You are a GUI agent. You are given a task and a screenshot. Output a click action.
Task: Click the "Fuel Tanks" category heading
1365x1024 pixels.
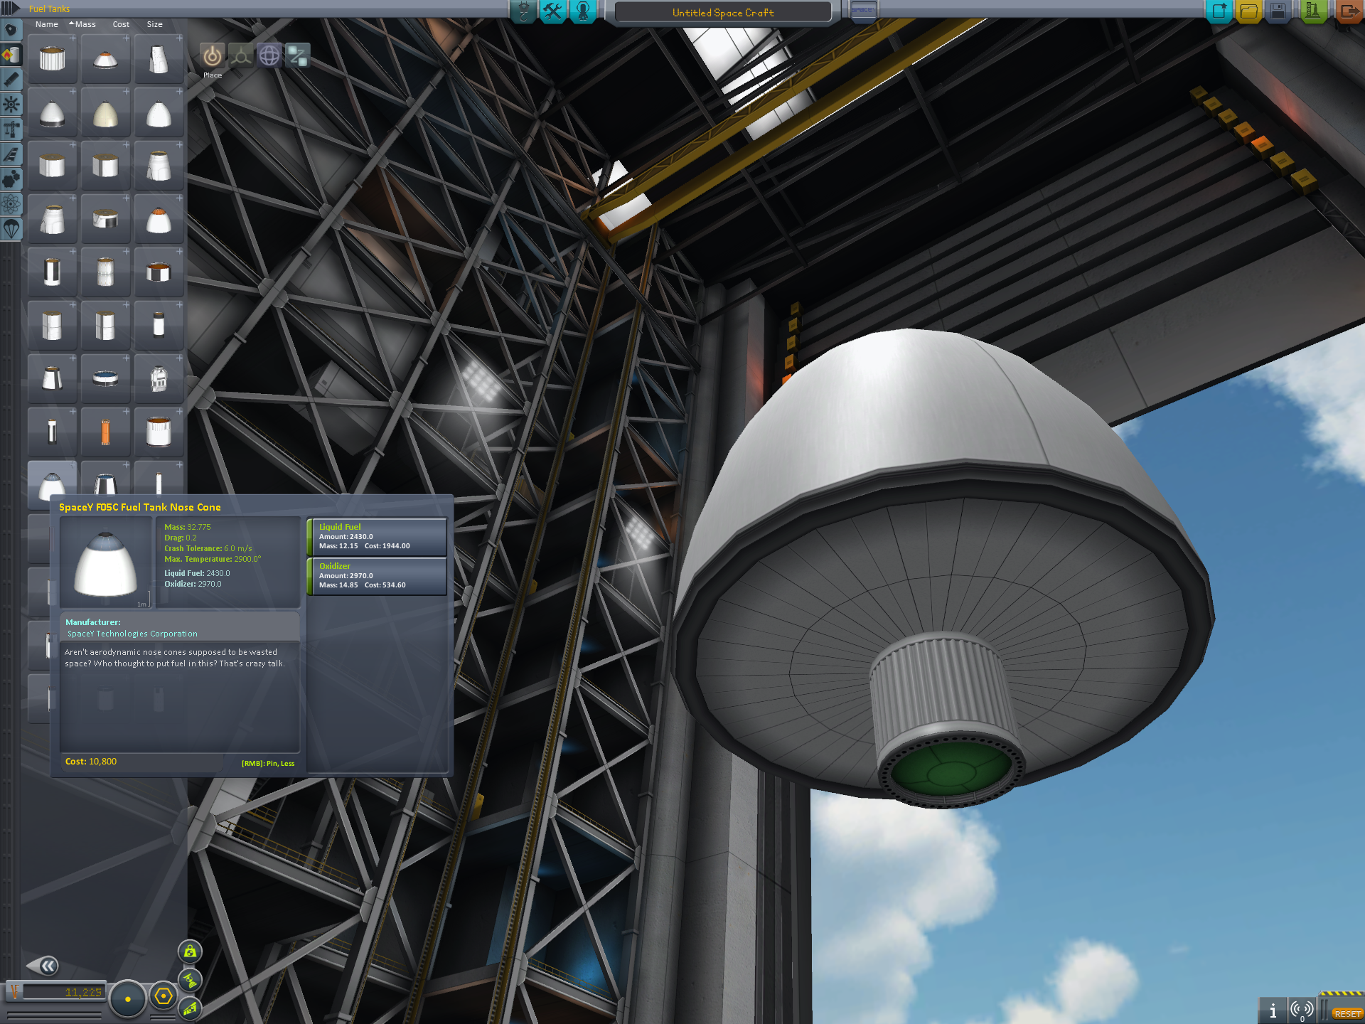pyautogui.click(x=49, y=9)
